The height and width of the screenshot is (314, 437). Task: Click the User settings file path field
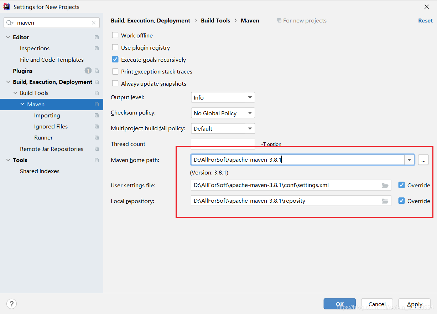coord(286,185)
